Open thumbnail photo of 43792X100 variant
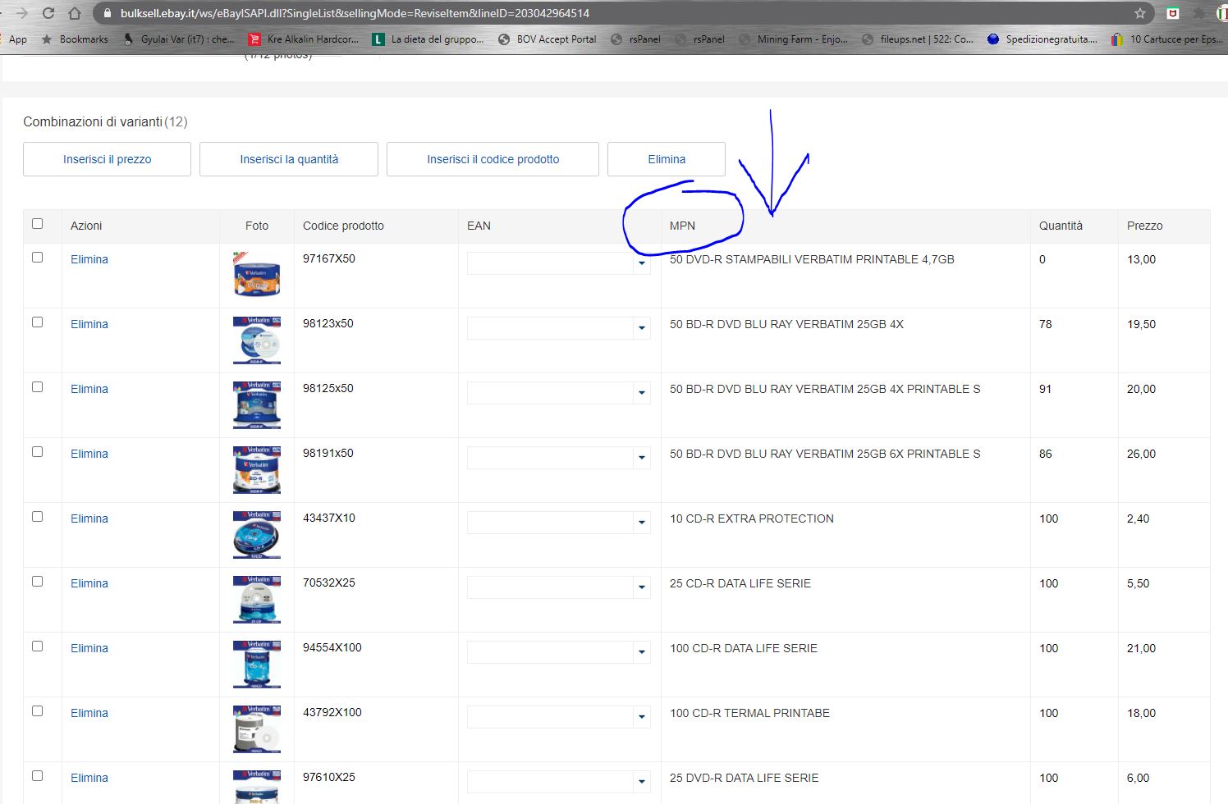The image size is (1228, 804). [x=257, y=729]
